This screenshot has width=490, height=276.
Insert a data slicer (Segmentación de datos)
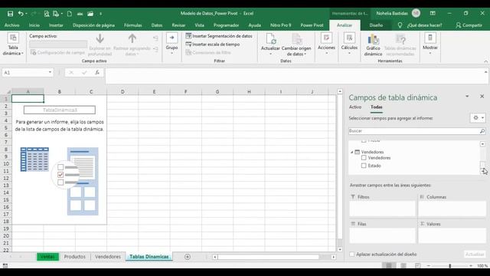[x=219, y=36]
